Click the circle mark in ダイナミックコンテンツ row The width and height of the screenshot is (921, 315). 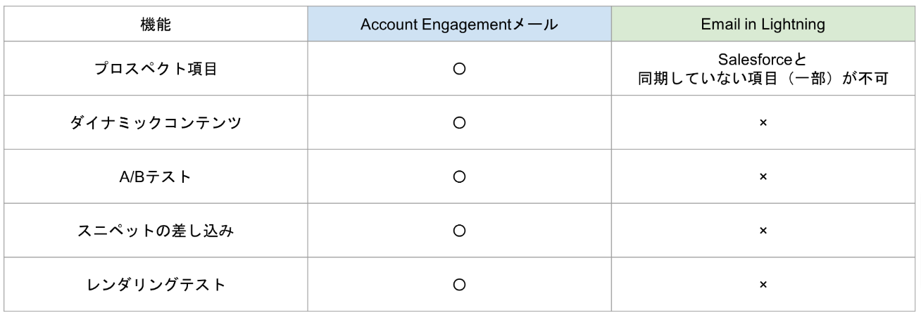coord(459,123)
